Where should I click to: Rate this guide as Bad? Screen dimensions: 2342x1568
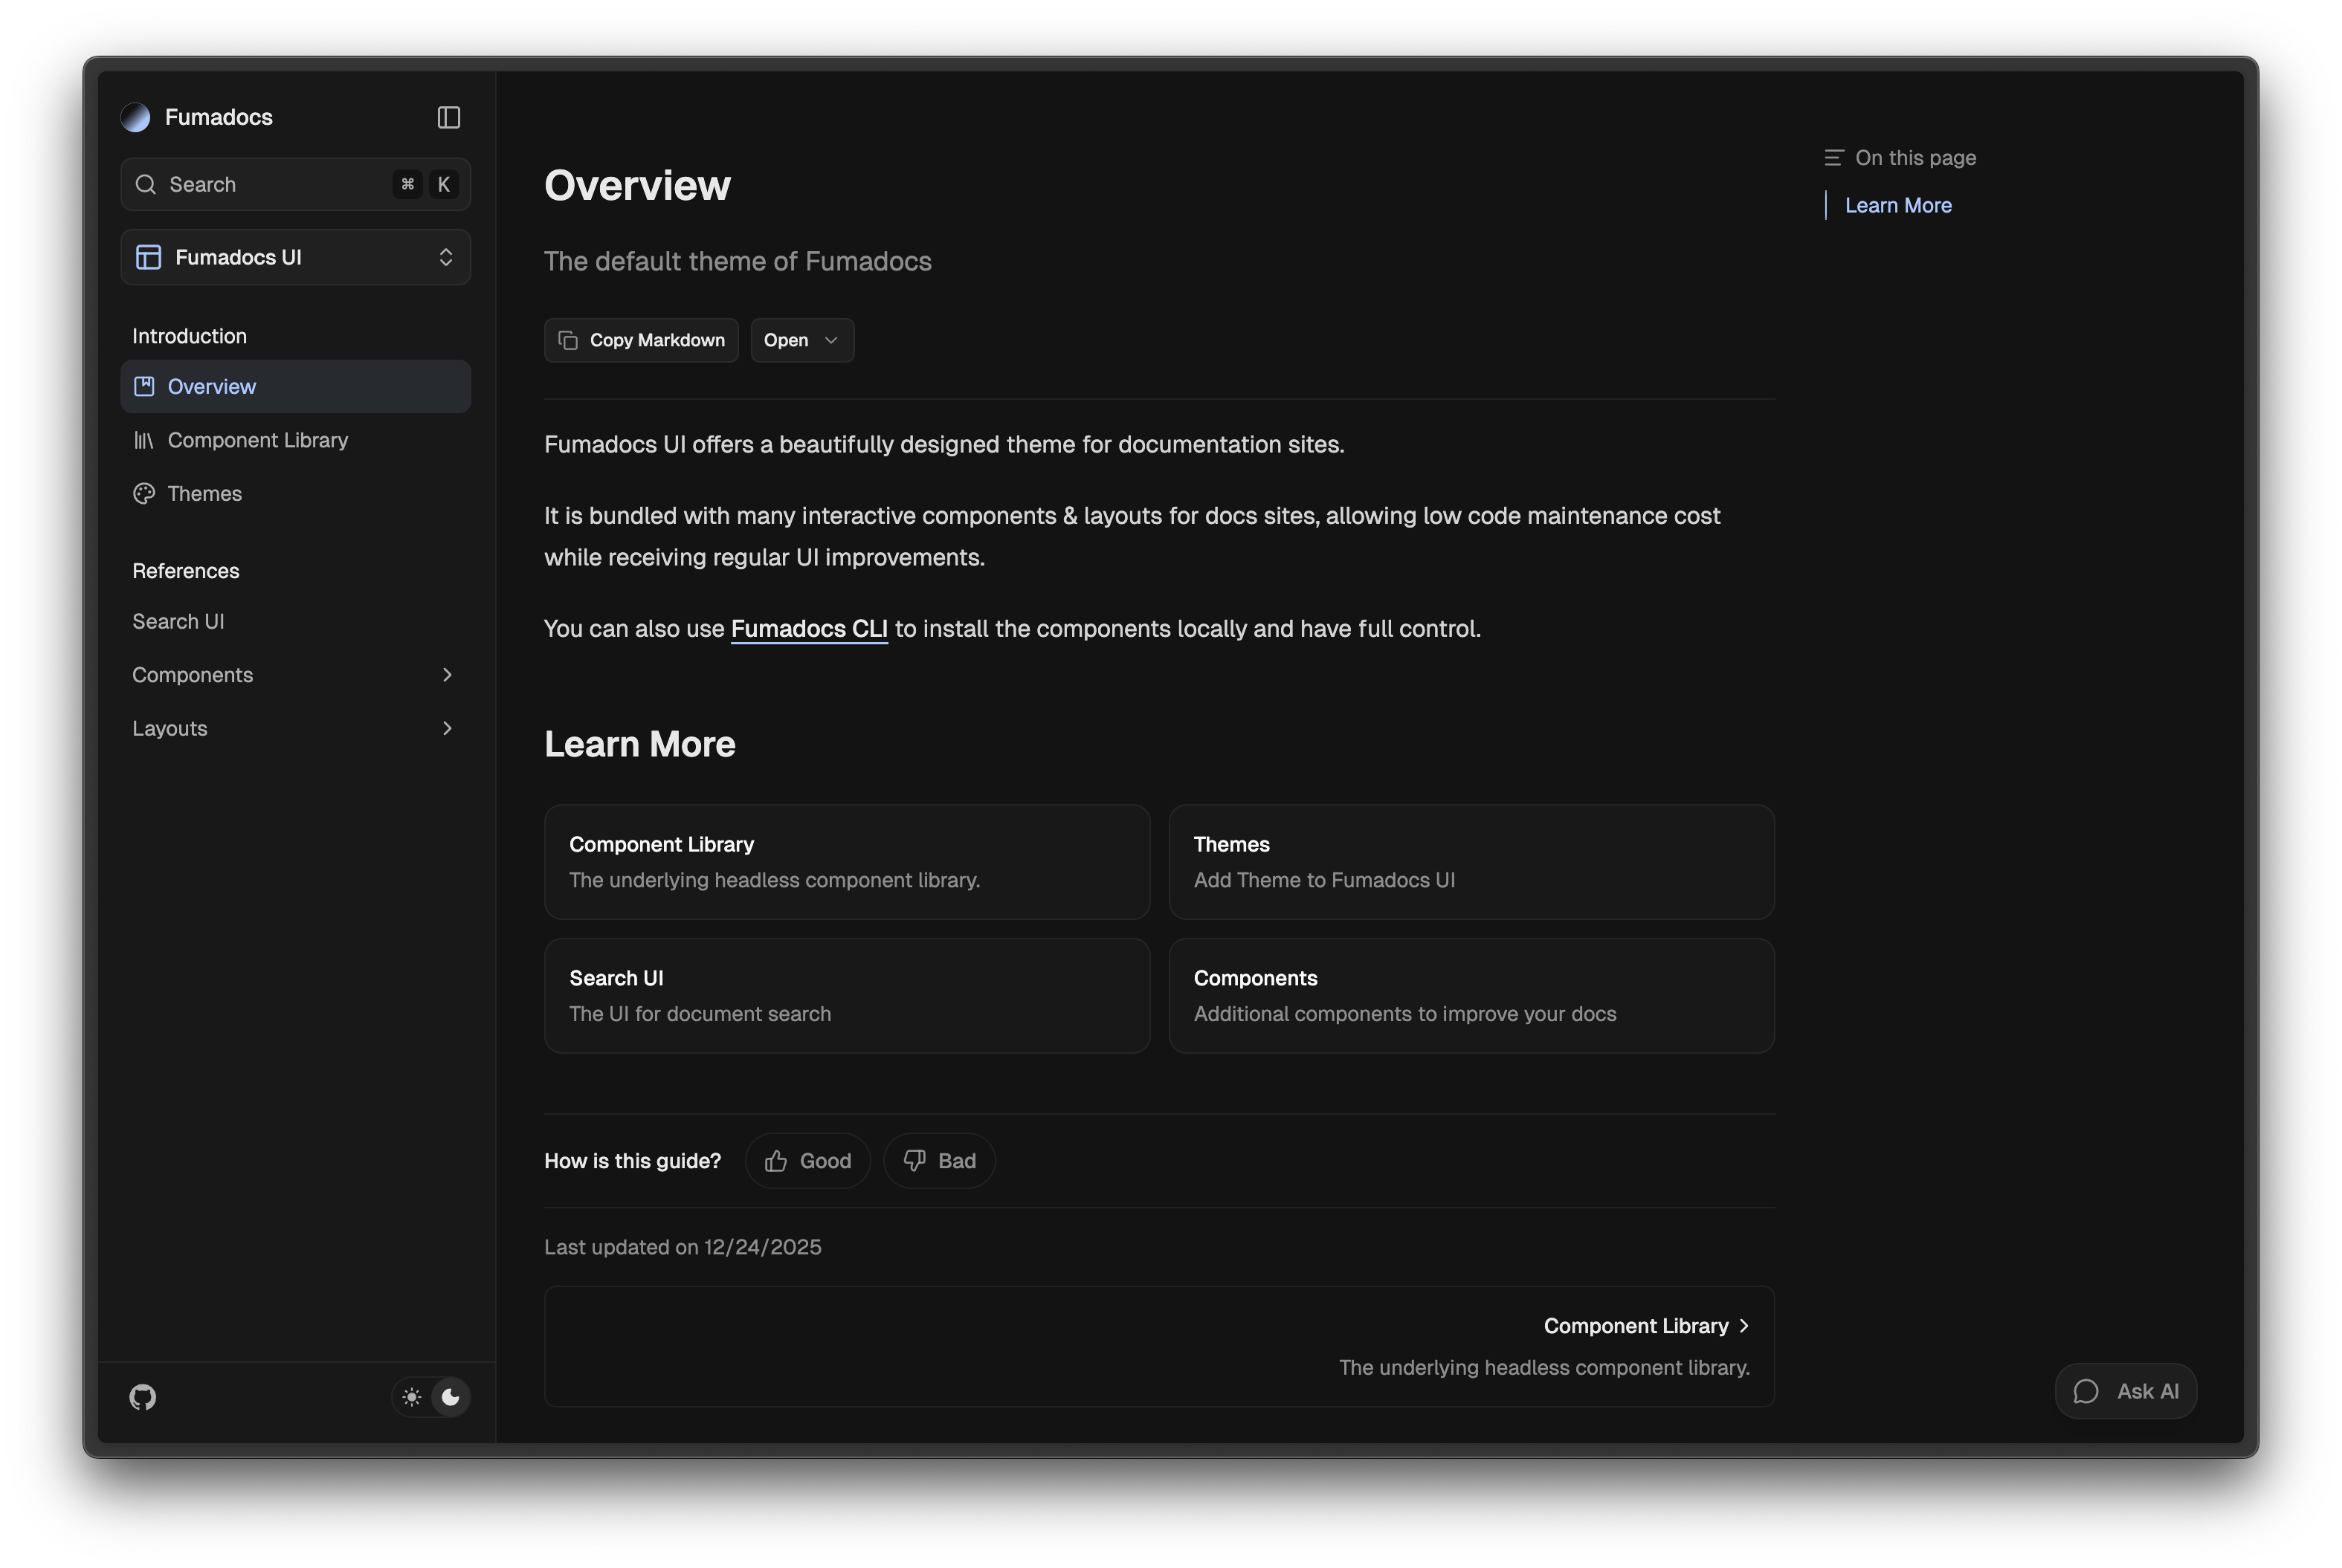tap(938, 1160)
